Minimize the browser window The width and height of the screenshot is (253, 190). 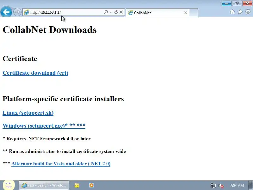point(226,3)
